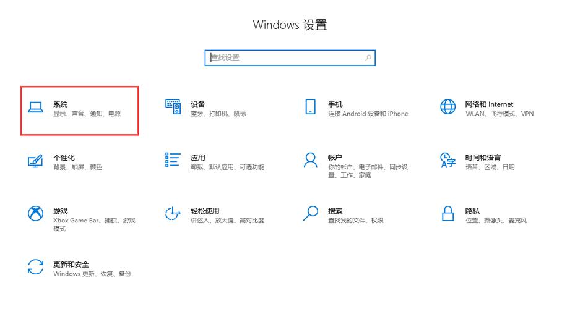Click the 轻松使用 icon
This screenshot has height=309, width=562.
coord(173,214)
